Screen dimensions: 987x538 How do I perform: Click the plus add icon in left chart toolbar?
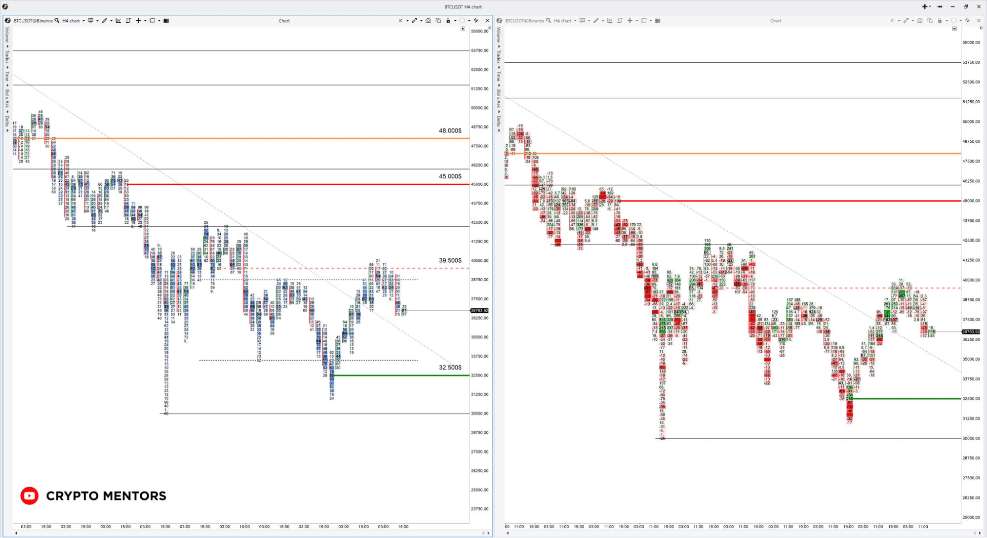point(138,21)
